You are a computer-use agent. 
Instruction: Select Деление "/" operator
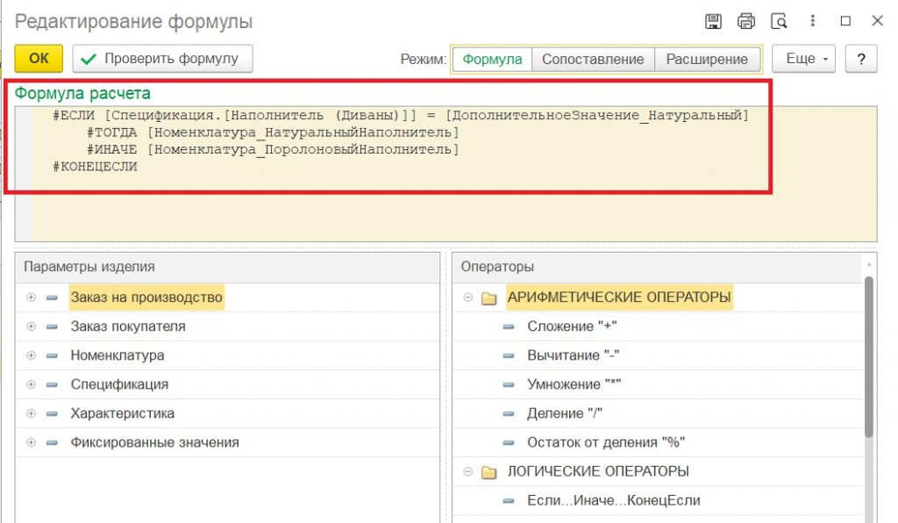pos(658,413)
